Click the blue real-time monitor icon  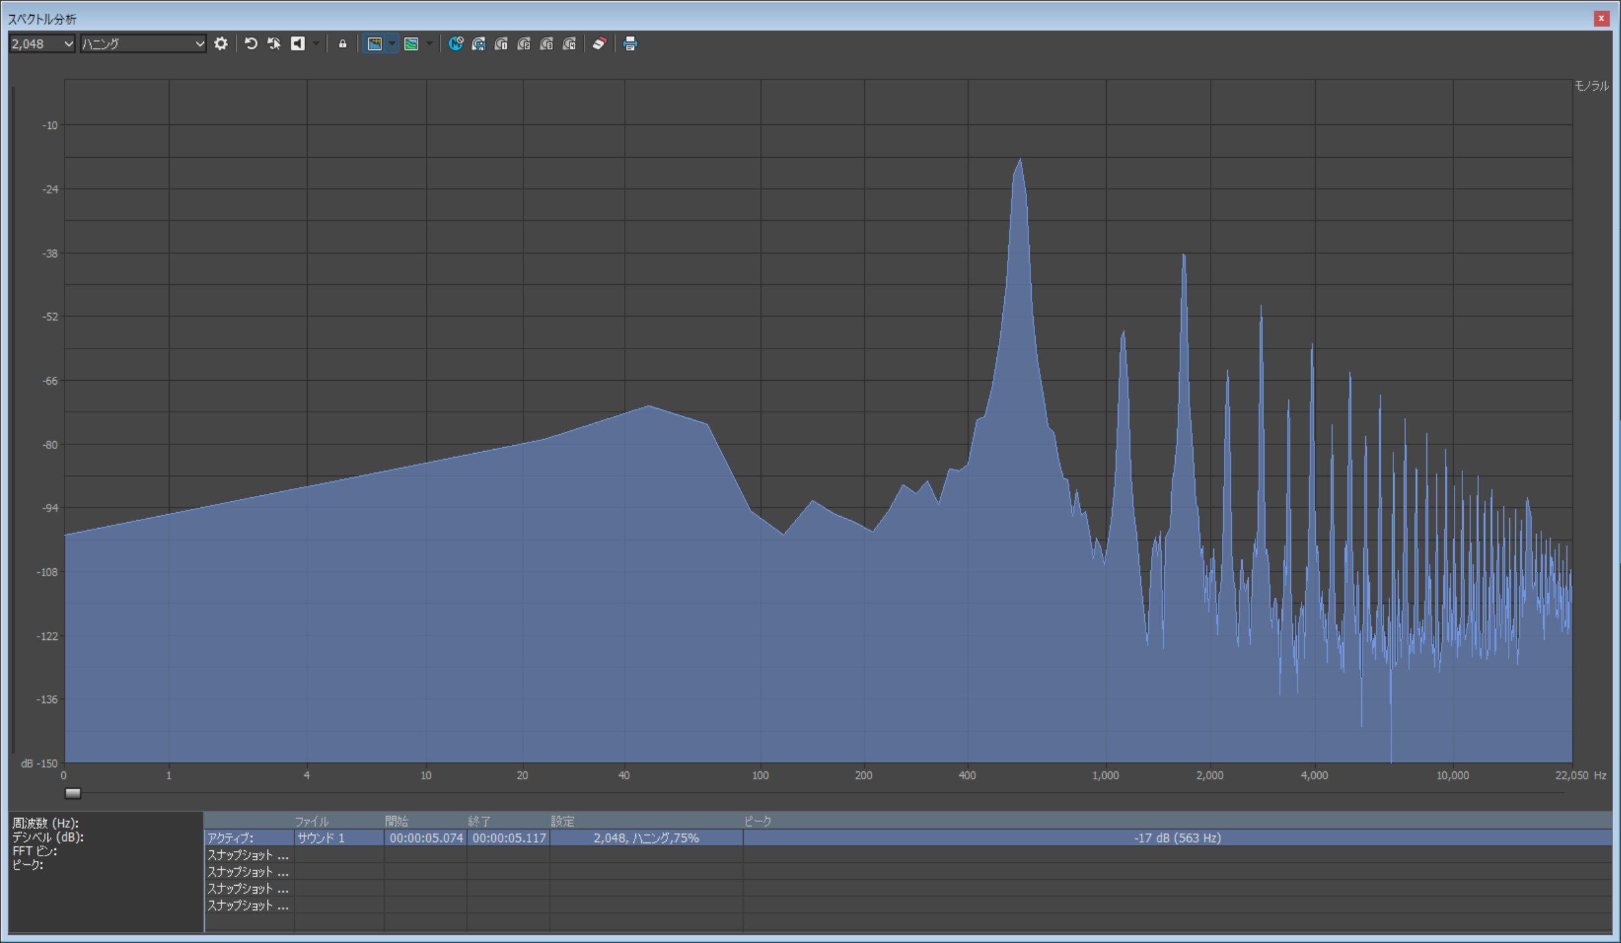point(456,44)
